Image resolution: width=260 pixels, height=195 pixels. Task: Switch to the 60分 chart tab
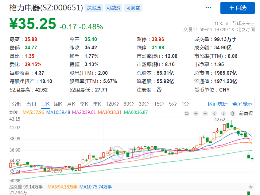128,104
